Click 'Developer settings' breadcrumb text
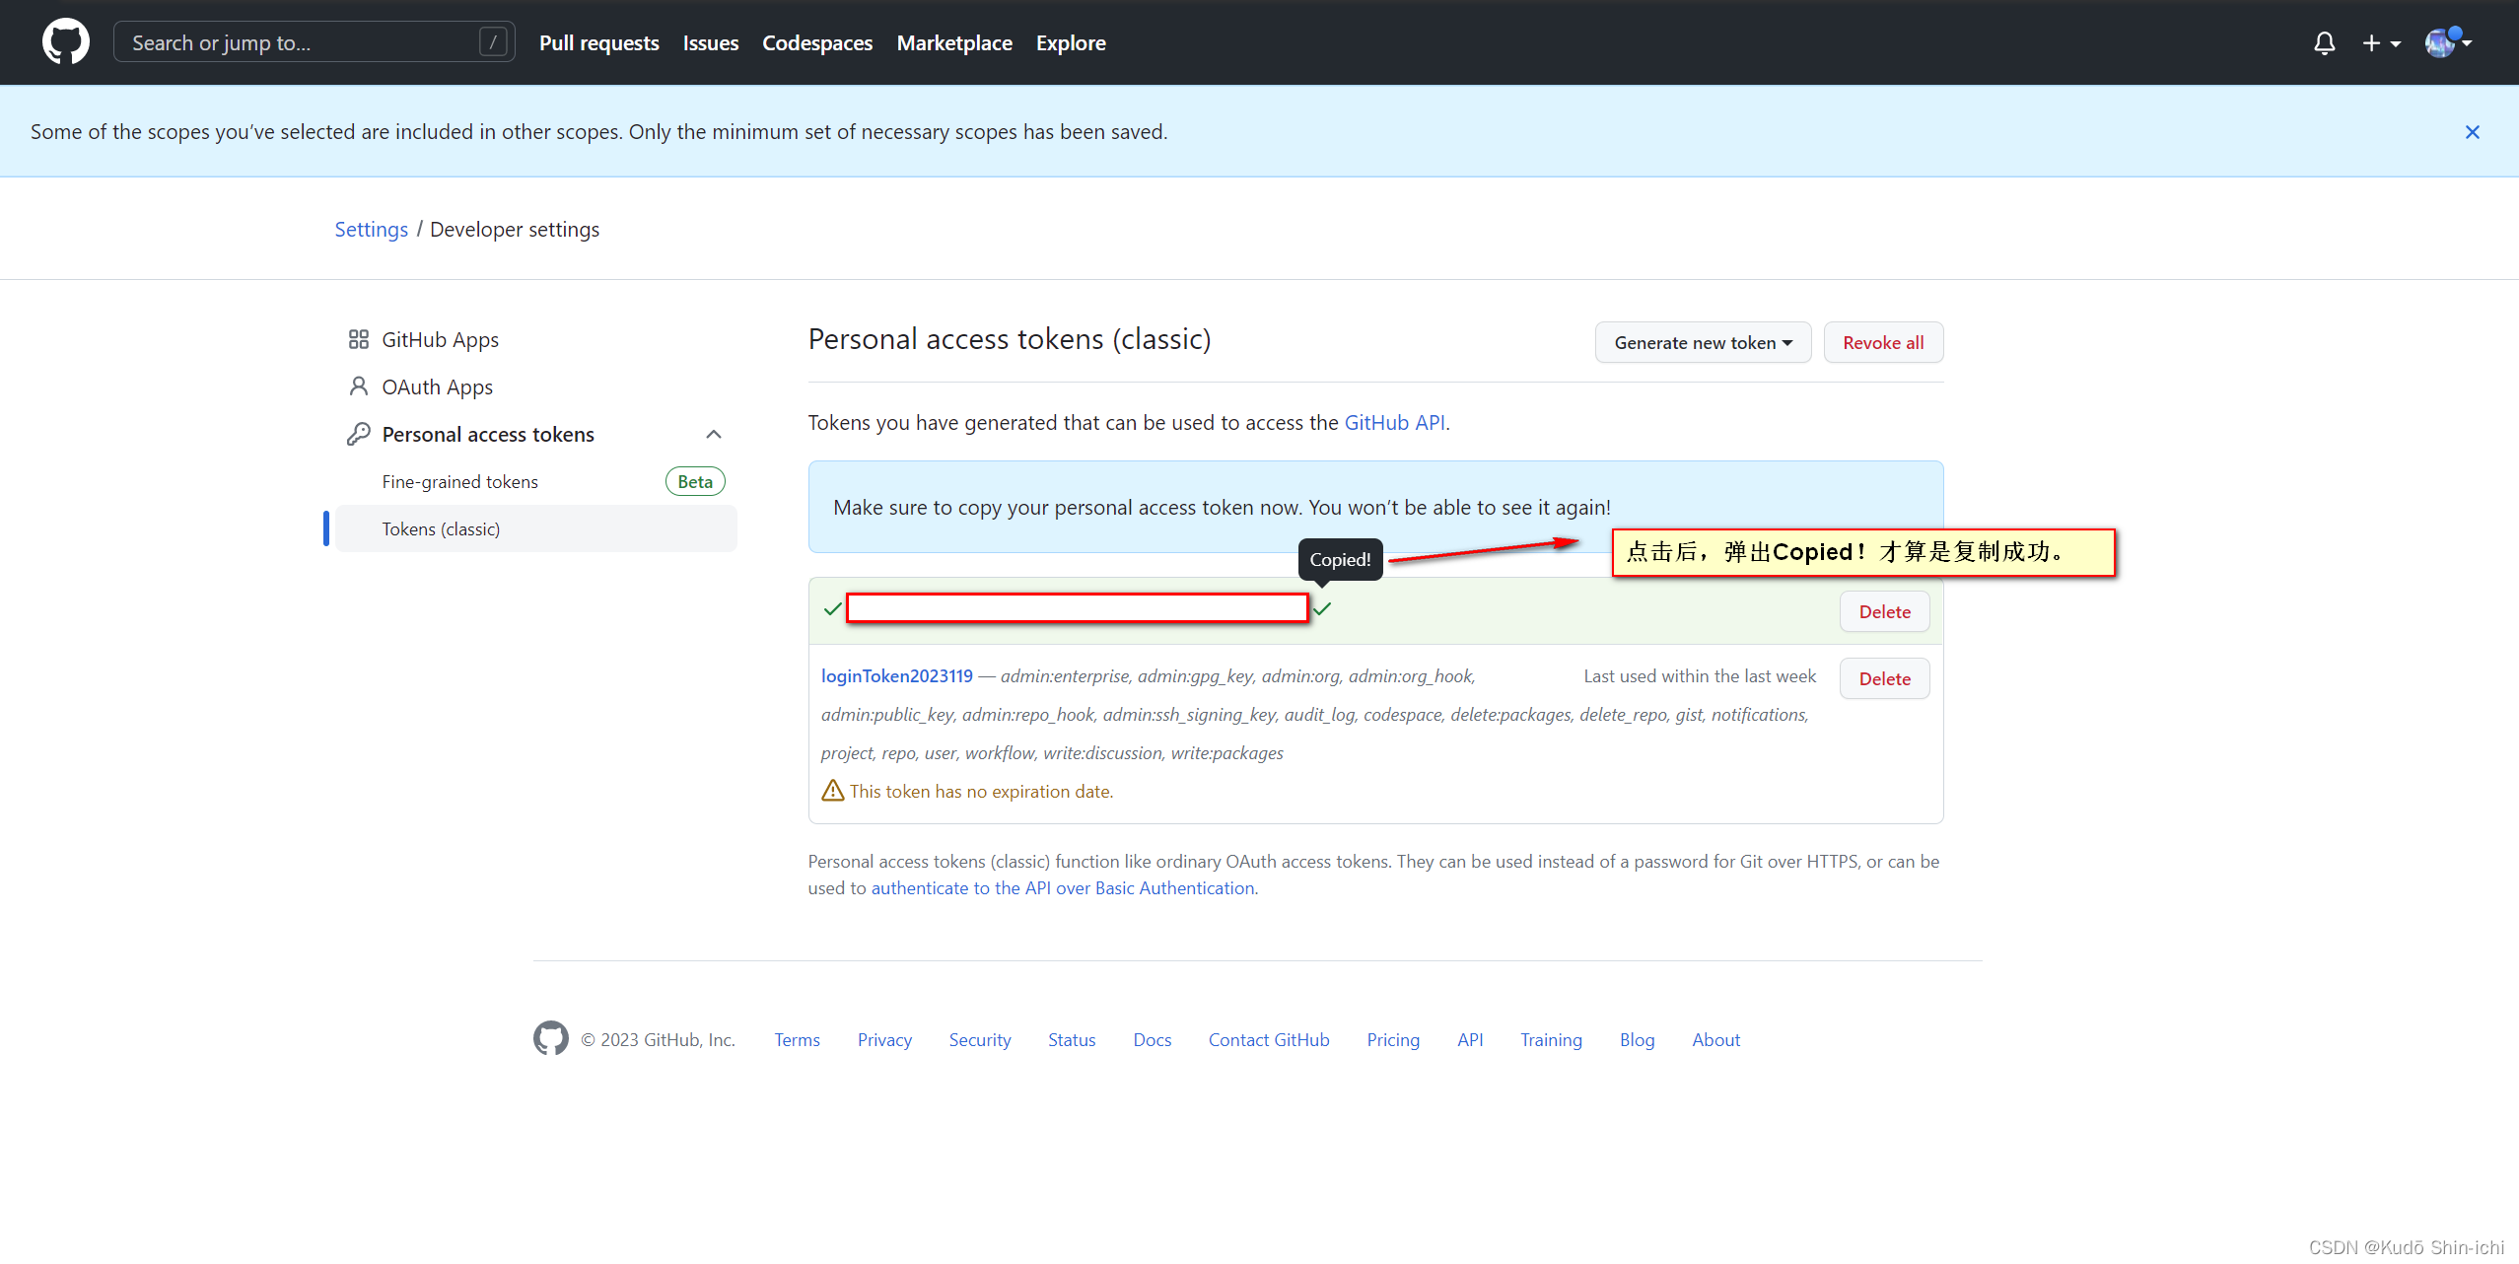The width and height of the screenshot is (2519, 1264). point(514,230)
